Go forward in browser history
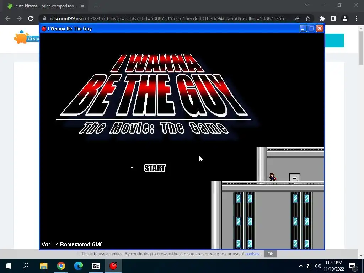 19,18
